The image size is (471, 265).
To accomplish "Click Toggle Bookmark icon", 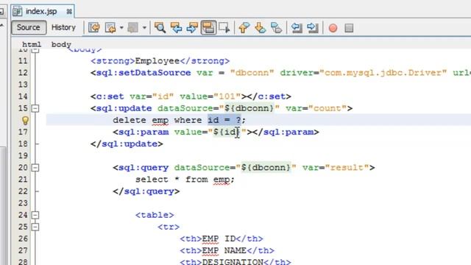I will tap(276, 28).
